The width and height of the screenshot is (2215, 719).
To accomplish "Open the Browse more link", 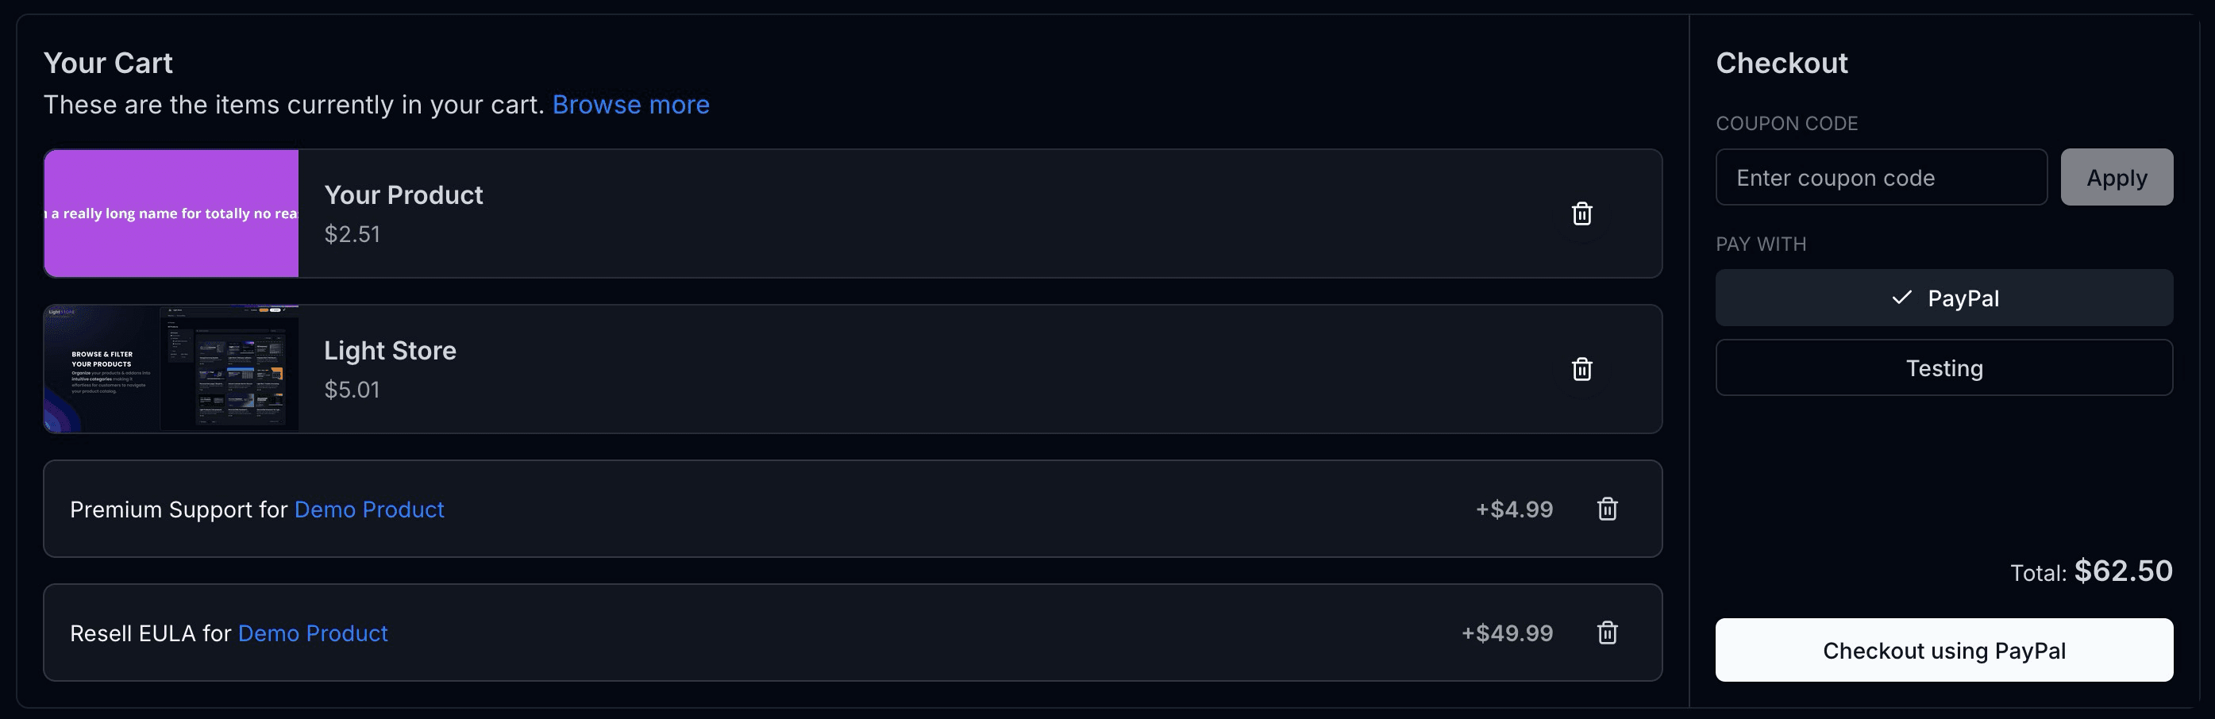I will [632, 104].
